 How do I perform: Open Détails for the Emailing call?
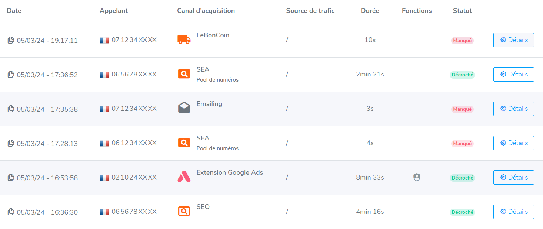click(x=513, y=109)
